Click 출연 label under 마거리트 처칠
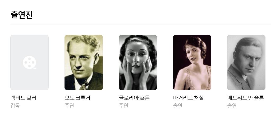Image resolution: width=271 pixels, height=120 pixels. pos(178,105)
